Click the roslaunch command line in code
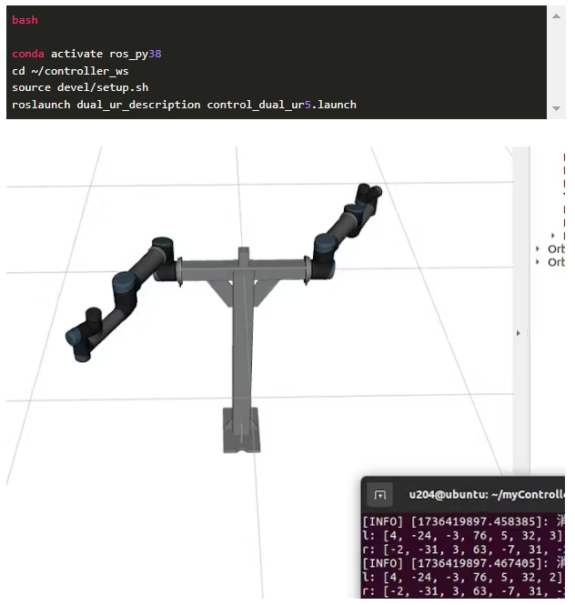This screenshot has height=605, width=575. (x=184, y=105)
